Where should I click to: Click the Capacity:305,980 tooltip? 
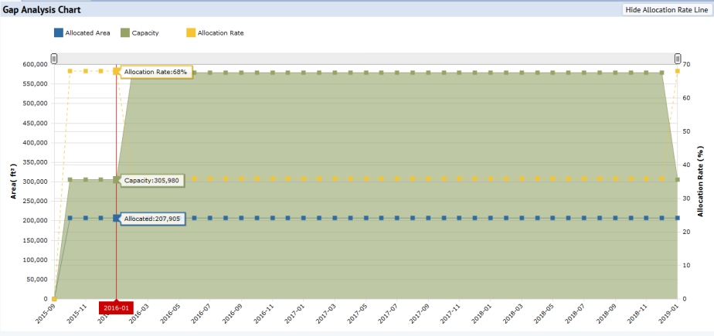point(151,180)
